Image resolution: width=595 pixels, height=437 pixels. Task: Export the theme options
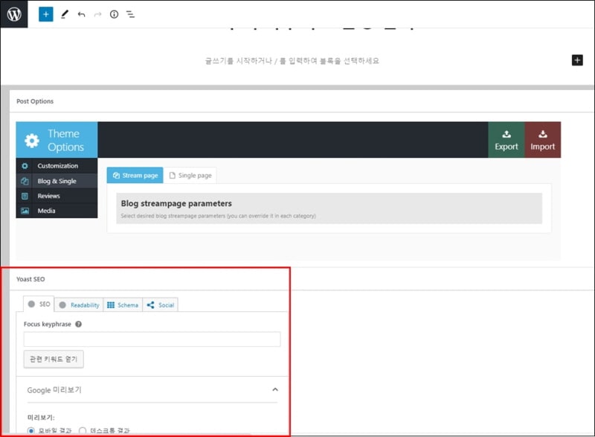click(506, 140)
